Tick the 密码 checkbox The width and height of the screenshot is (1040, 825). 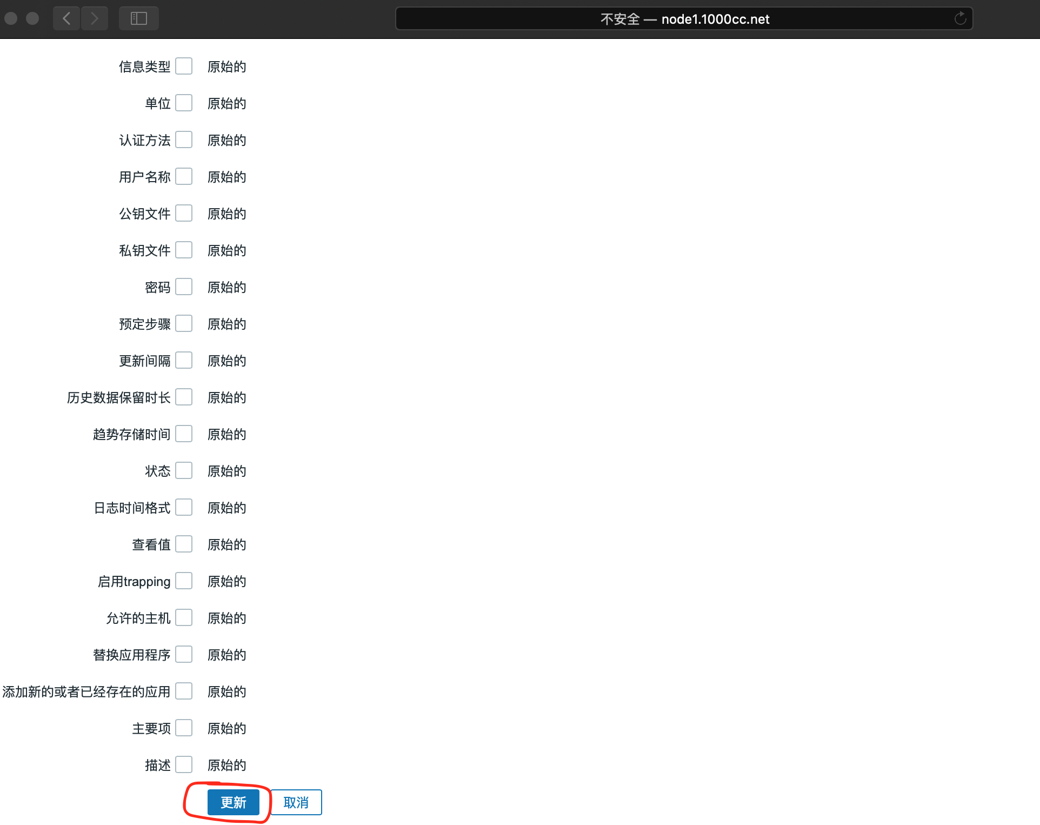[184, 287]
